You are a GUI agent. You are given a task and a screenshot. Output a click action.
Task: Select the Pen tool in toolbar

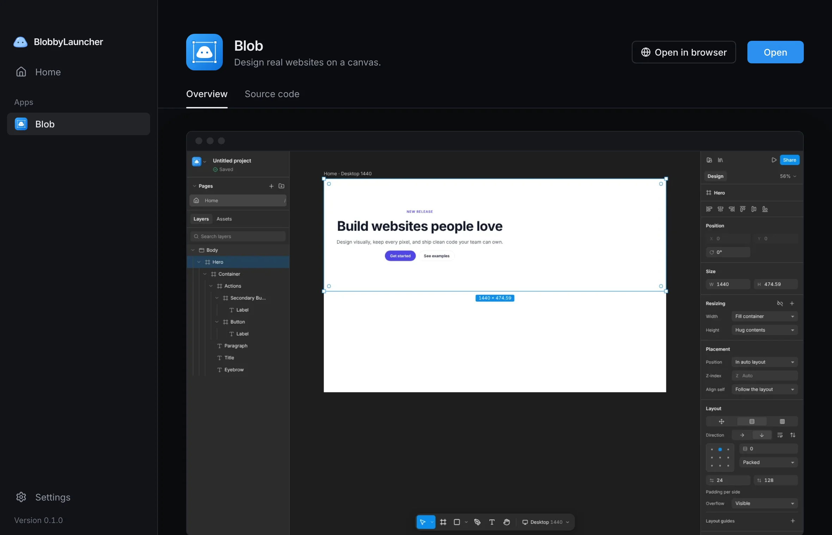pyautogui.click(x=477, y=522)
